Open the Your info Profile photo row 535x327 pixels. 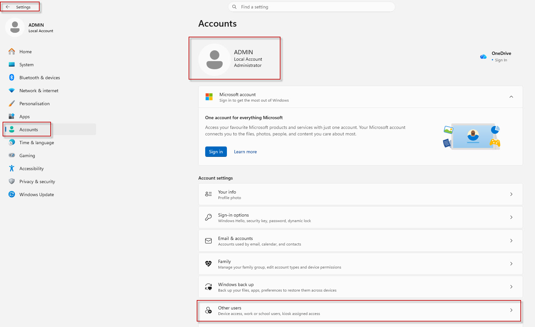360,194
